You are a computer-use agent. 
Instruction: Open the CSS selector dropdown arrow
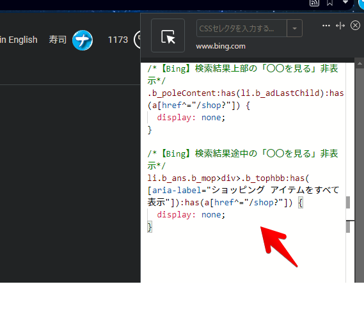294,28
